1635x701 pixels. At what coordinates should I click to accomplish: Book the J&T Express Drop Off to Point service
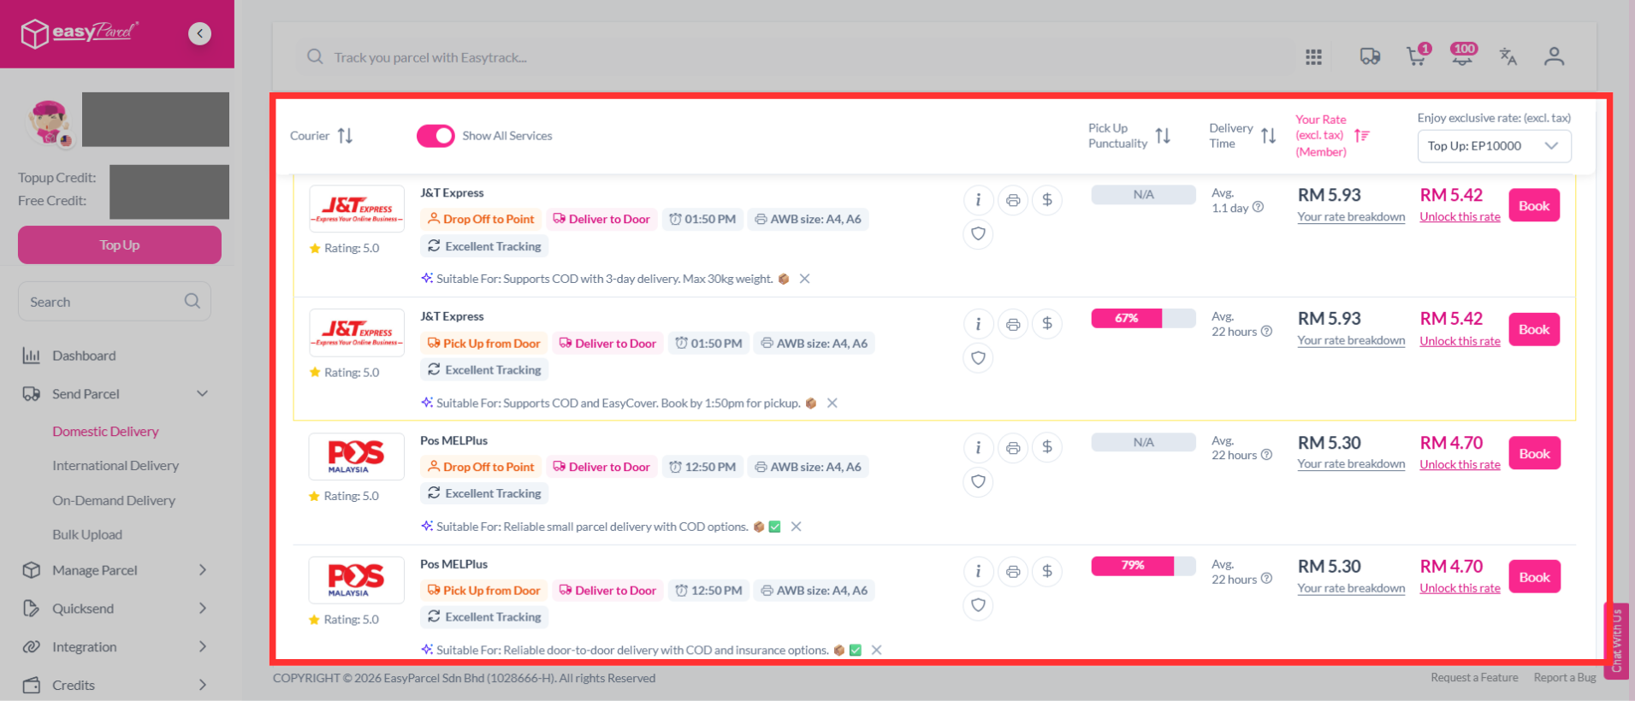[1534, 205]
